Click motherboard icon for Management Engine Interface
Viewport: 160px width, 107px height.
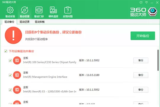[x=17, y=75]
